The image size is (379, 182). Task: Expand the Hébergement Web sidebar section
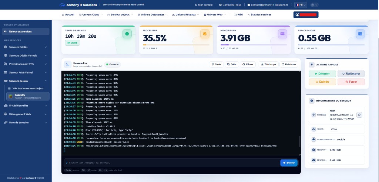pos(26,114)
